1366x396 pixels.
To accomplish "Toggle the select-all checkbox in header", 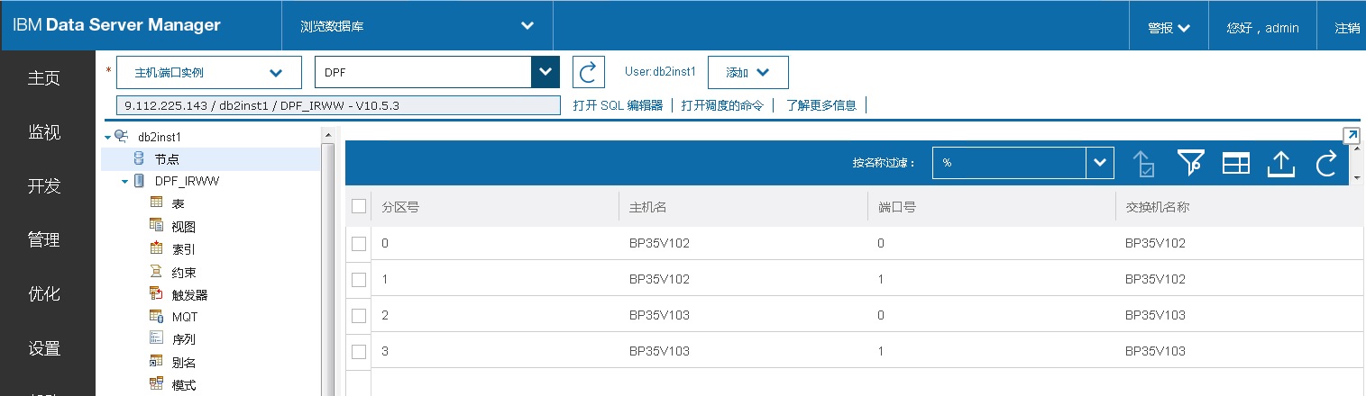I will tap(359, 206).
